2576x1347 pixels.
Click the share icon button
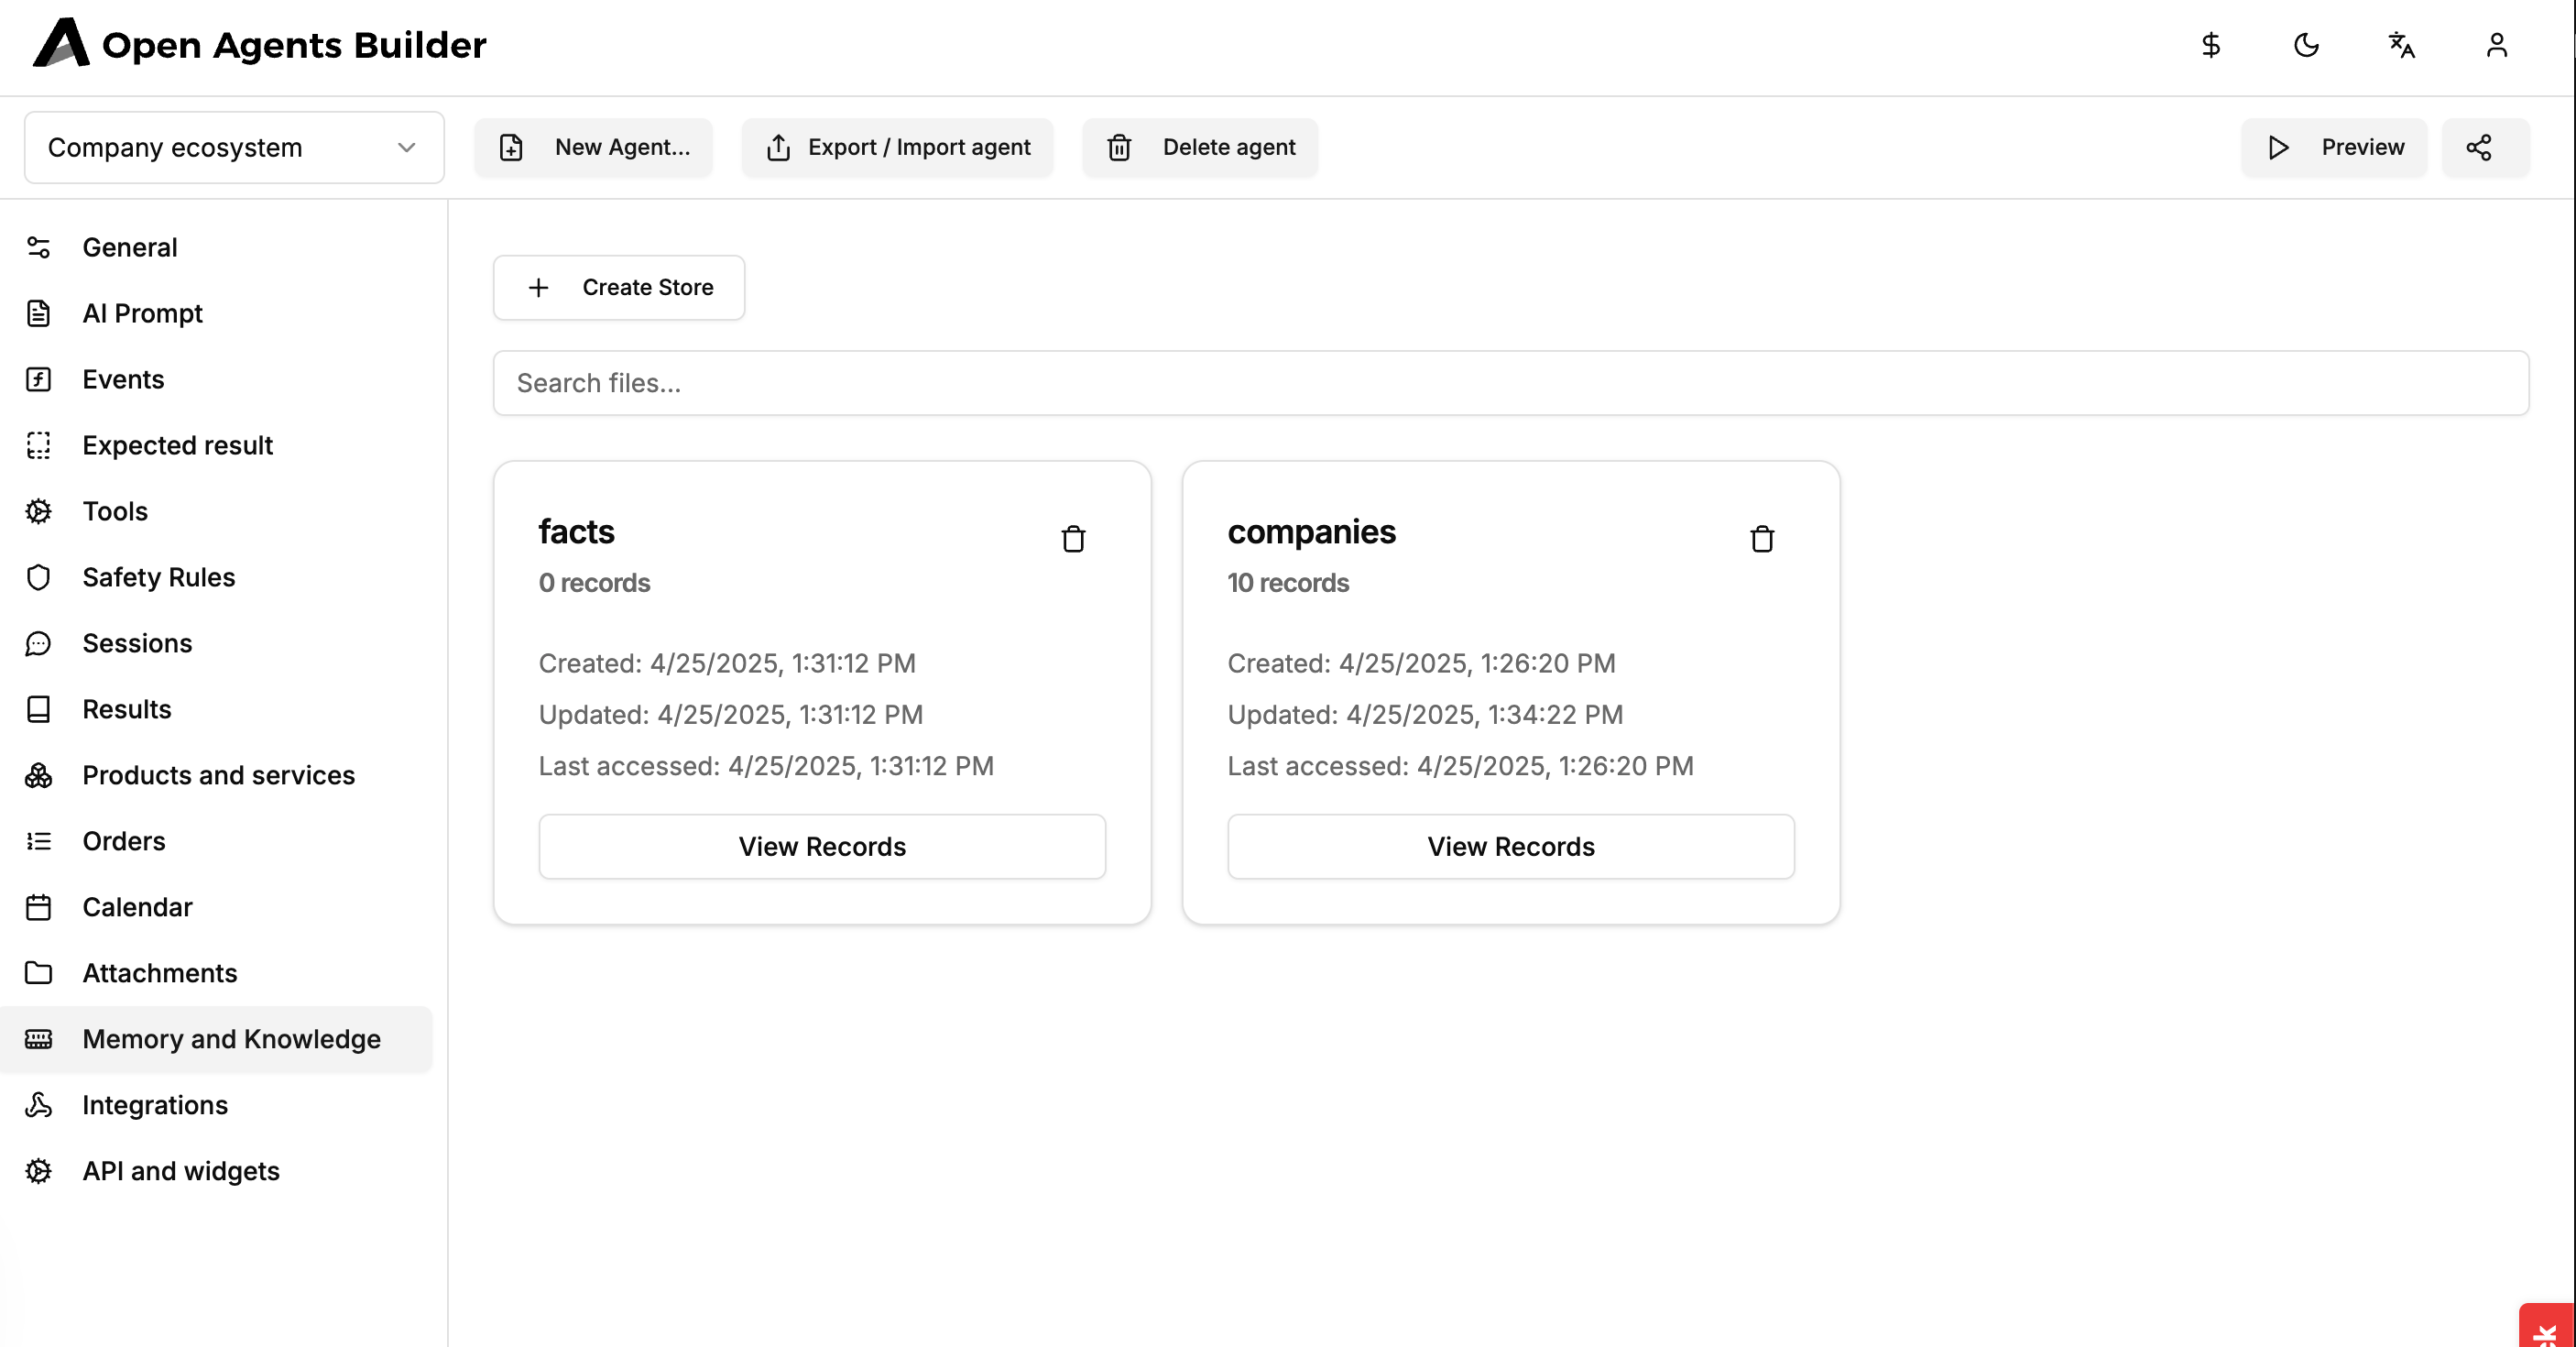pos(2485,147)
